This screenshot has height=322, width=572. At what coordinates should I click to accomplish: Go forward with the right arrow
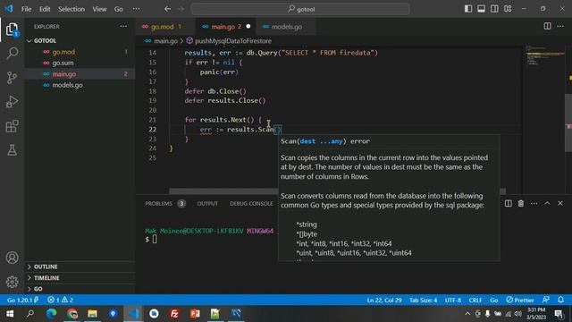click(181, 9)
